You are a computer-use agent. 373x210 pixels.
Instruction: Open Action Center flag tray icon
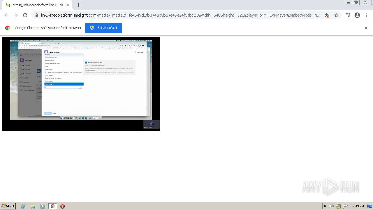(345, 206)
